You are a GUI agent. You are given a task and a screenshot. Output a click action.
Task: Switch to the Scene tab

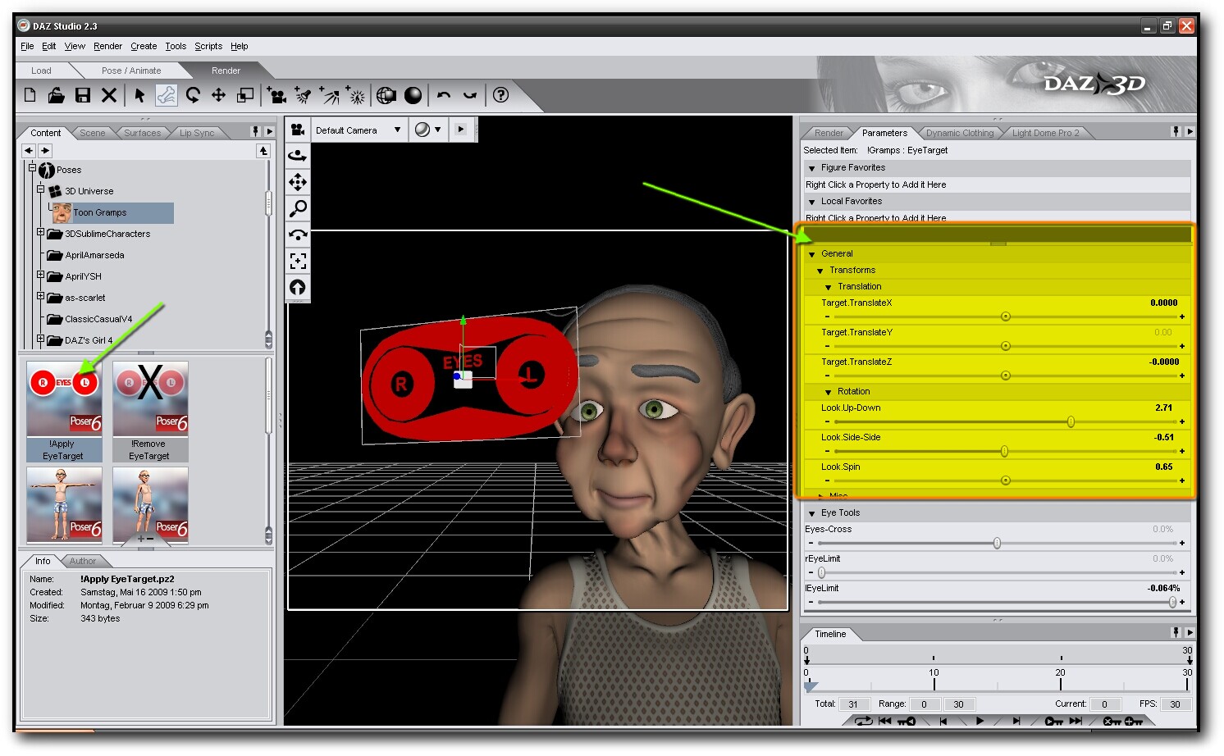coord(92,133)
